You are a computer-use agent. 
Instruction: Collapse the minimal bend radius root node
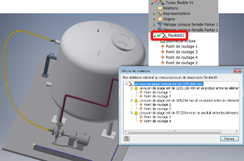pyautogui.click(x=127, y=84)
